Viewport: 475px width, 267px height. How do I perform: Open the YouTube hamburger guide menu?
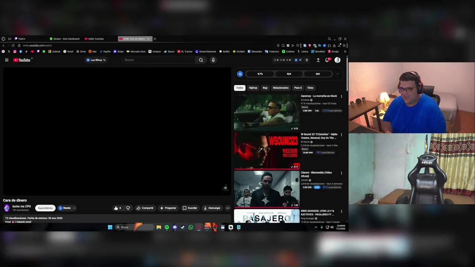click(7, 60)
